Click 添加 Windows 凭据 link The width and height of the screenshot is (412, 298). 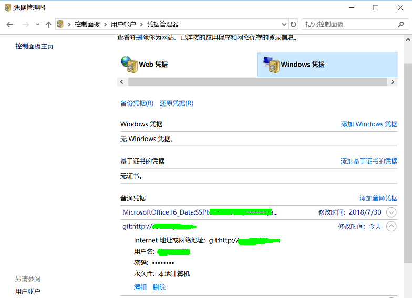pyautogui.click(x=369, y=124)
